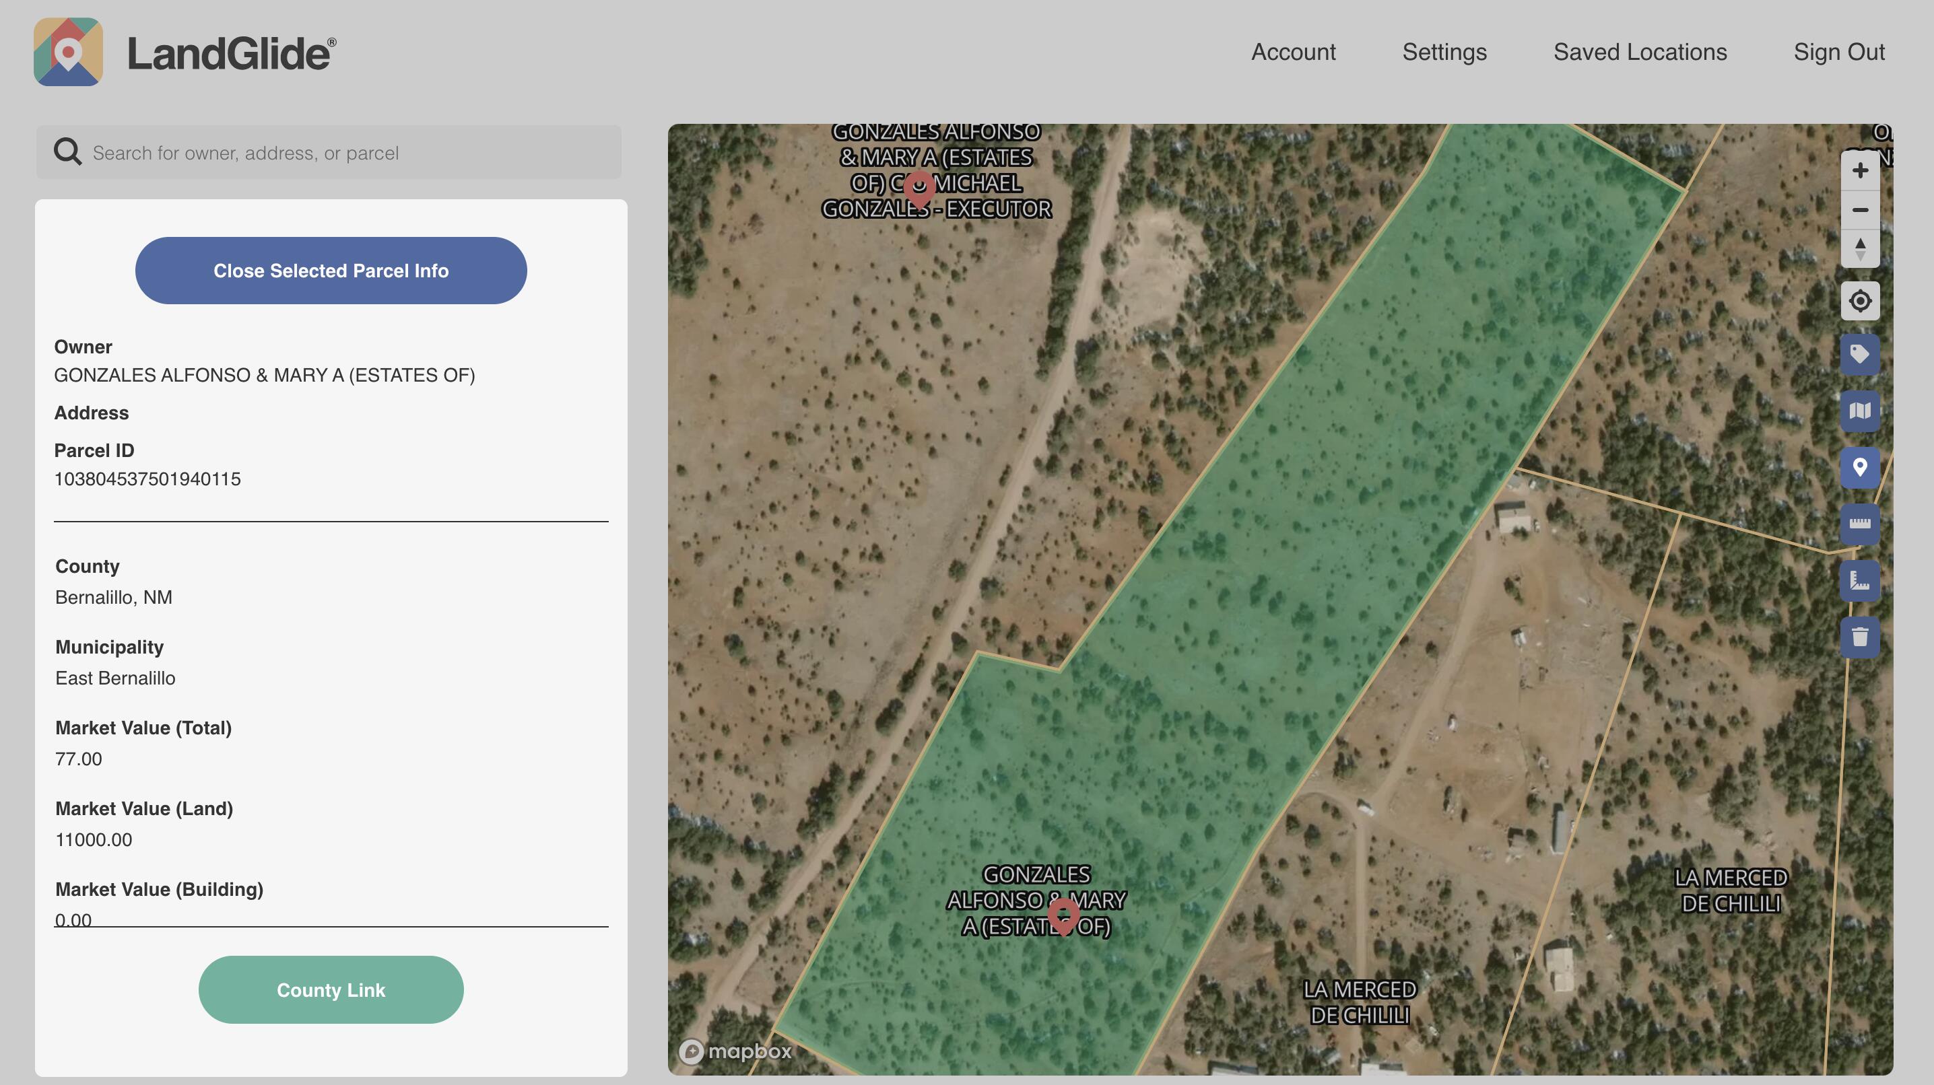Open the Account menu item
1934x1085 pixels.
[x=1294, y=50]
